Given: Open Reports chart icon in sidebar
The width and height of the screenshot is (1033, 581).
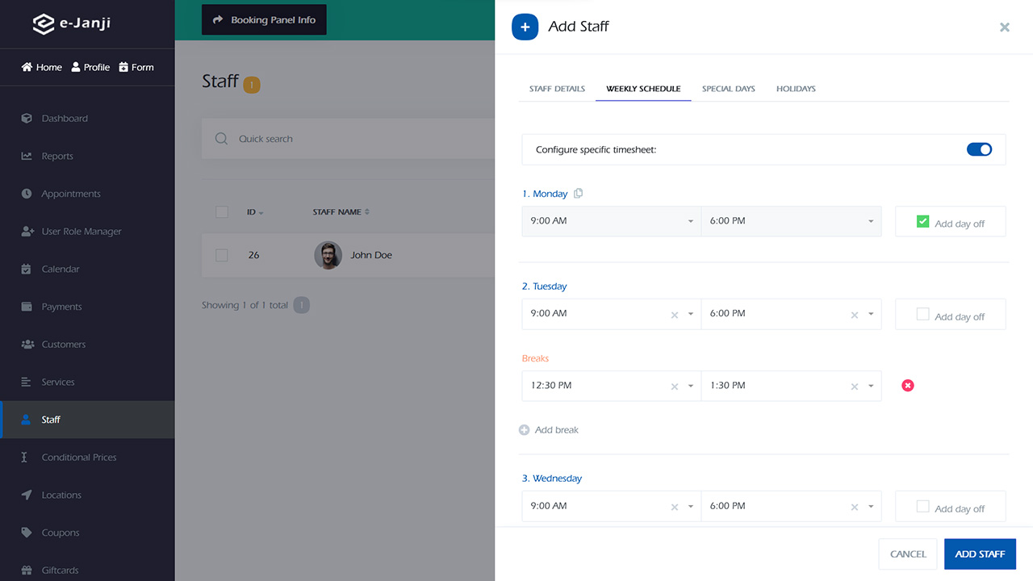Looking at the screenshot, I should pos(27,157).
